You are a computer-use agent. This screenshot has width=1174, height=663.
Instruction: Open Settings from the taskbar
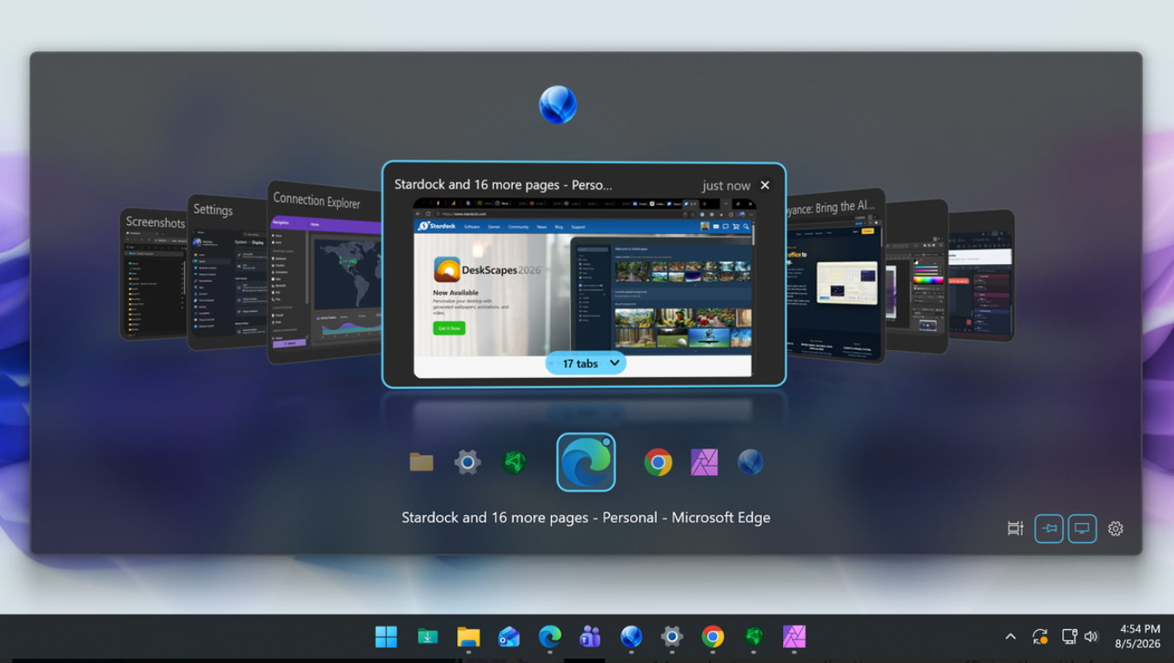(672, 637)
